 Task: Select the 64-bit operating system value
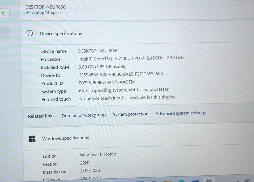coord(124,90)
